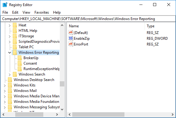Select the Consent key label
The height and width of the screenshot is (118, 176).
tap(30, 63)
